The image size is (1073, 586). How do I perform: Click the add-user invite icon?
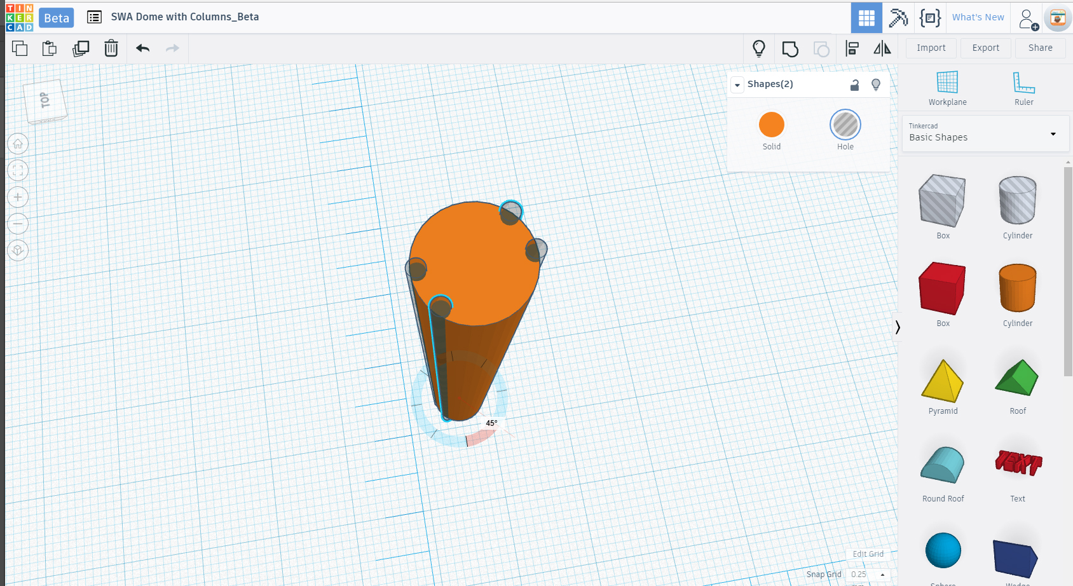coord(1028,19)
